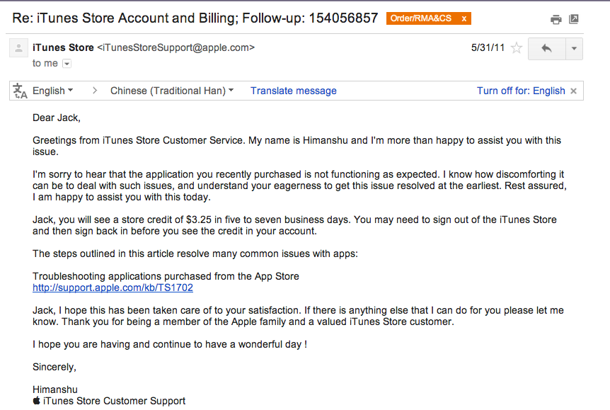This screenshot has width=610, height=410.
Task: Click the Order/RMA&CS orange label
Action: pyautogui.click(x=421, y=18)
